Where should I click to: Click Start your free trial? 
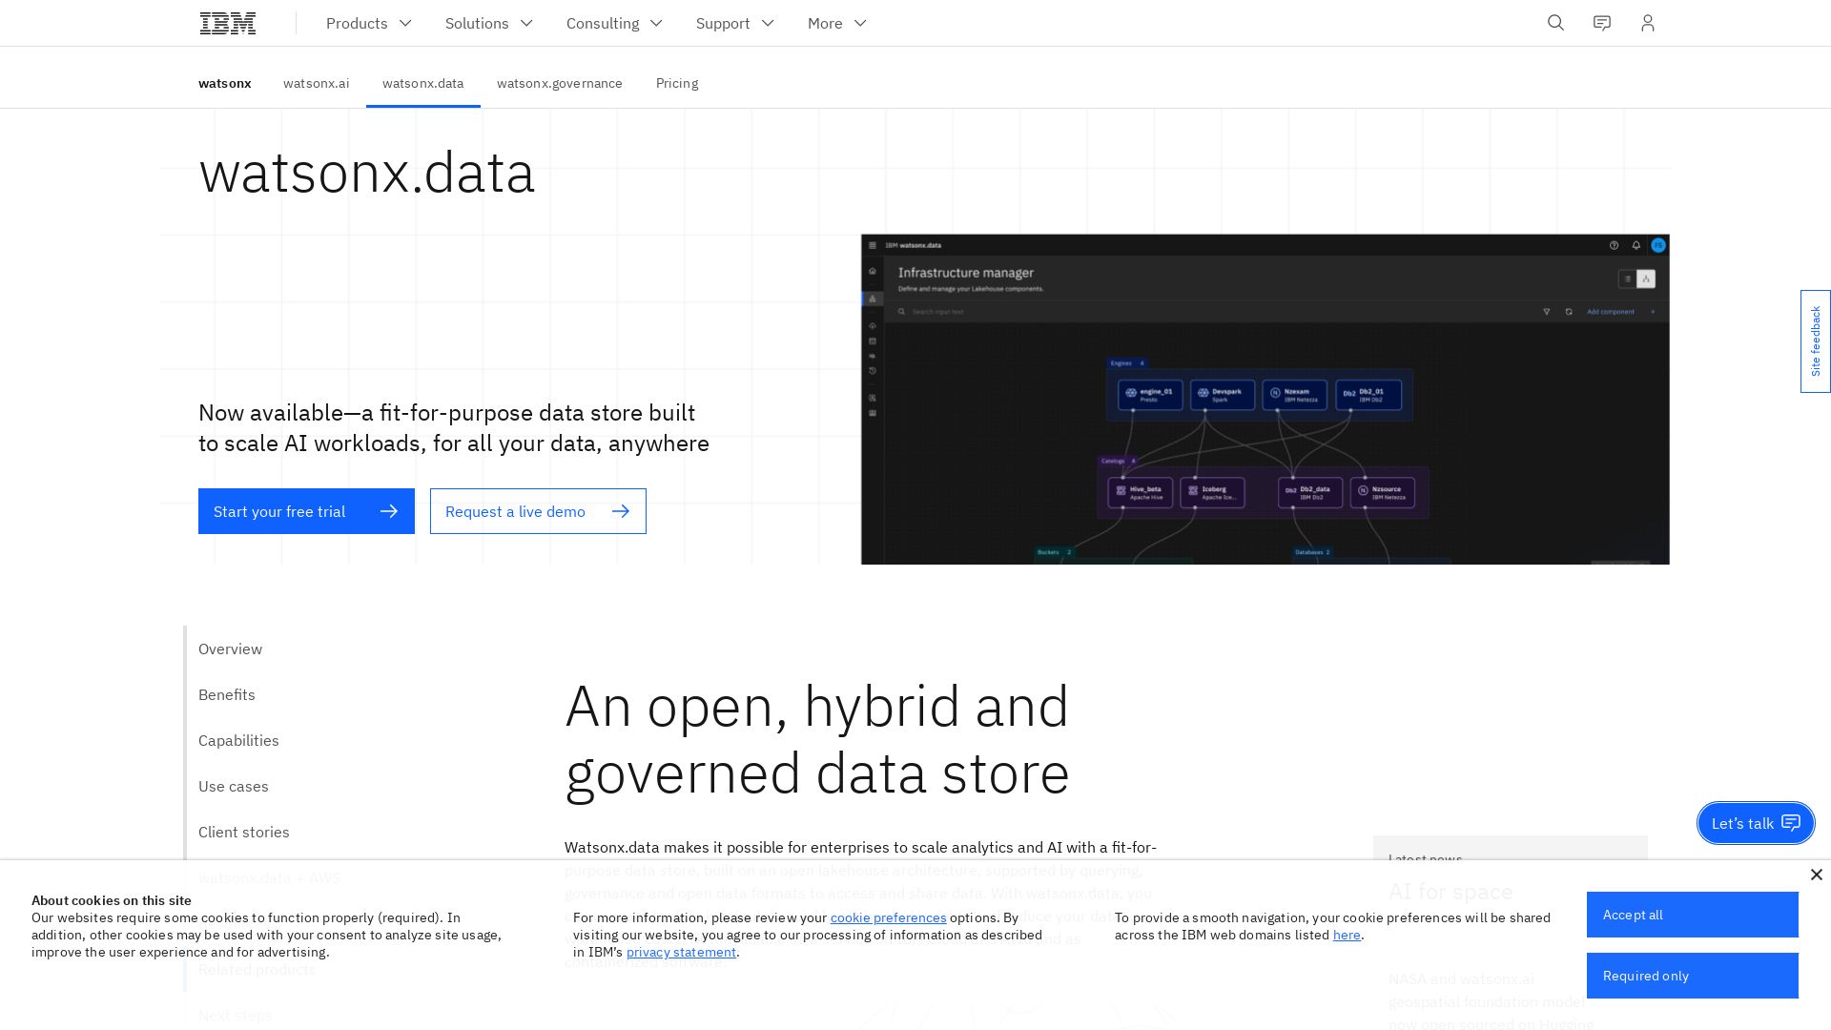306,511
